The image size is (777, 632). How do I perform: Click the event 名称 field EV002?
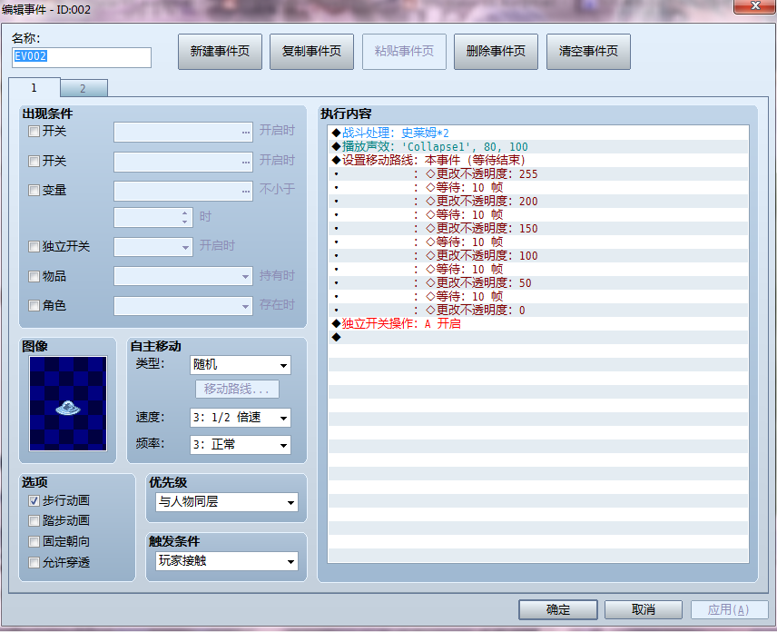tap(82, 57)
